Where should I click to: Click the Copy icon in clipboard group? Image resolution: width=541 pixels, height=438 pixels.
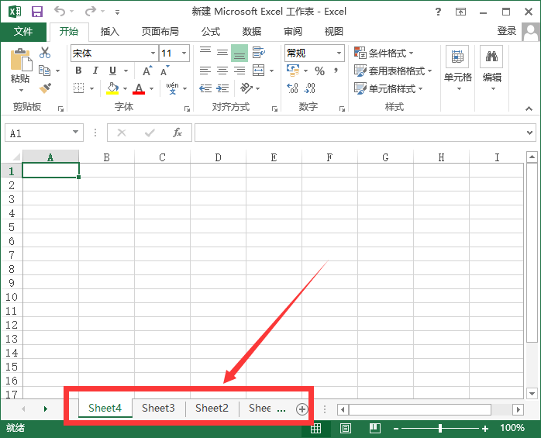coord(44,71)
